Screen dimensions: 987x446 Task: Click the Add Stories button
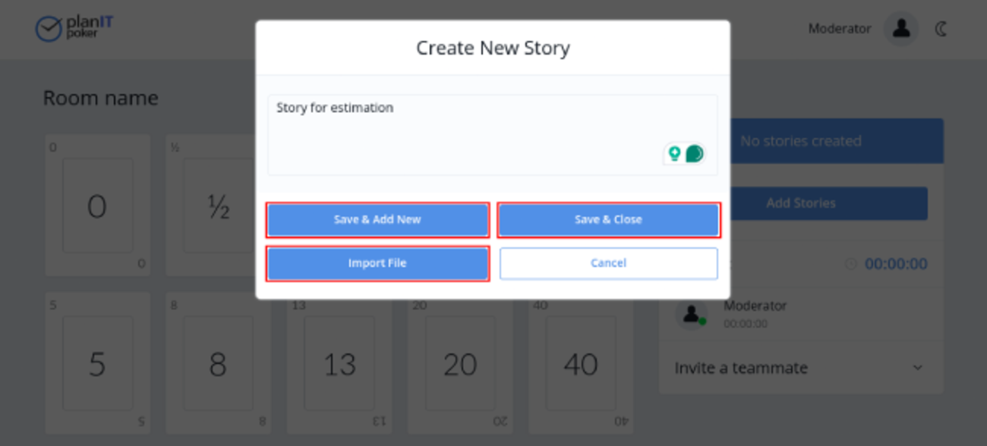[x=800, y=203]
